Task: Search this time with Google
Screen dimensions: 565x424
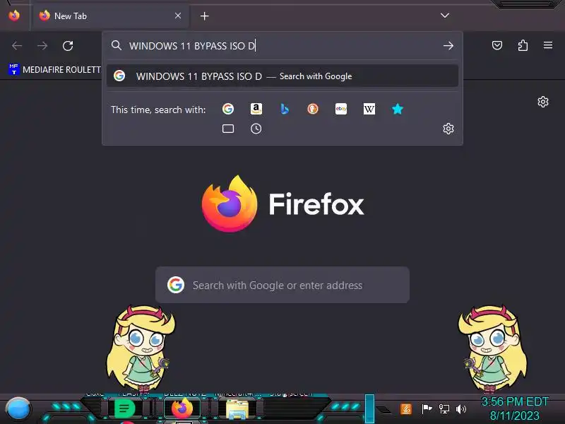Action: pos(227,109)
